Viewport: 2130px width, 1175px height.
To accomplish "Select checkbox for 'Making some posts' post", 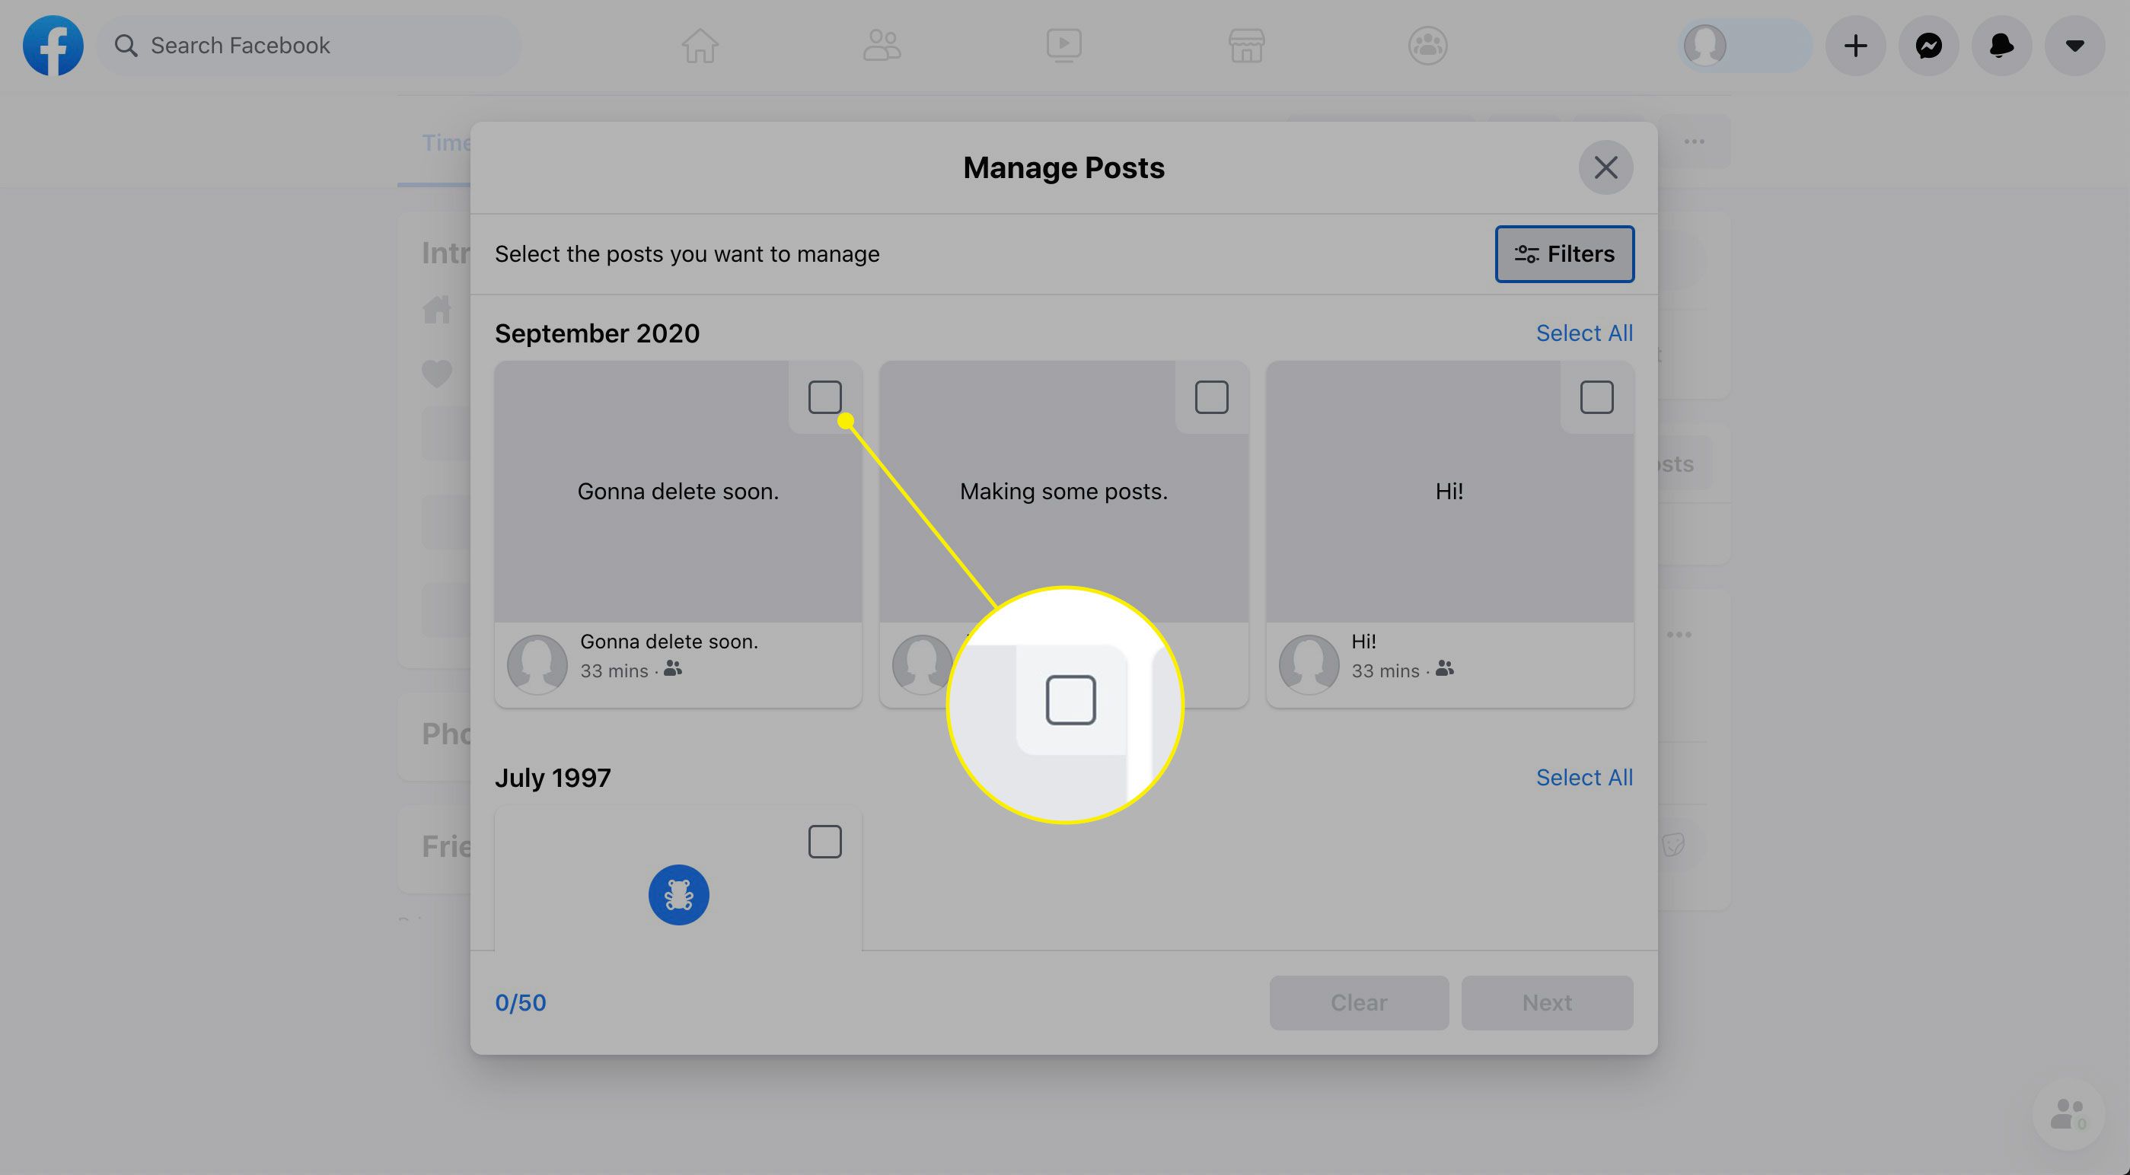I will click(x=1211, y=396).
